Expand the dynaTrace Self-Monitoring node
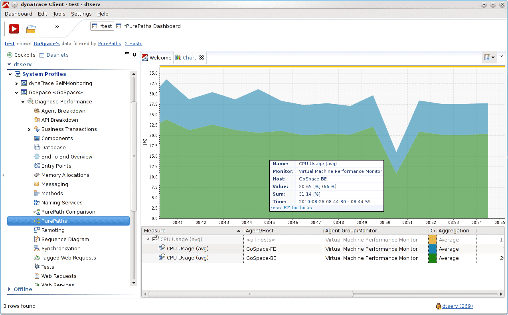This screenshot has width=508, height=315. pyautogui.click(x=16, y=83)
